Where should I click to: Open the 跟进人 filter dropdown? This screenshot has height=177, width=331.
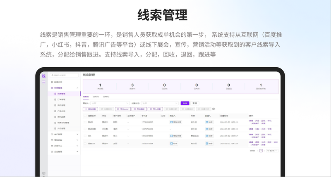coord(110,103)
